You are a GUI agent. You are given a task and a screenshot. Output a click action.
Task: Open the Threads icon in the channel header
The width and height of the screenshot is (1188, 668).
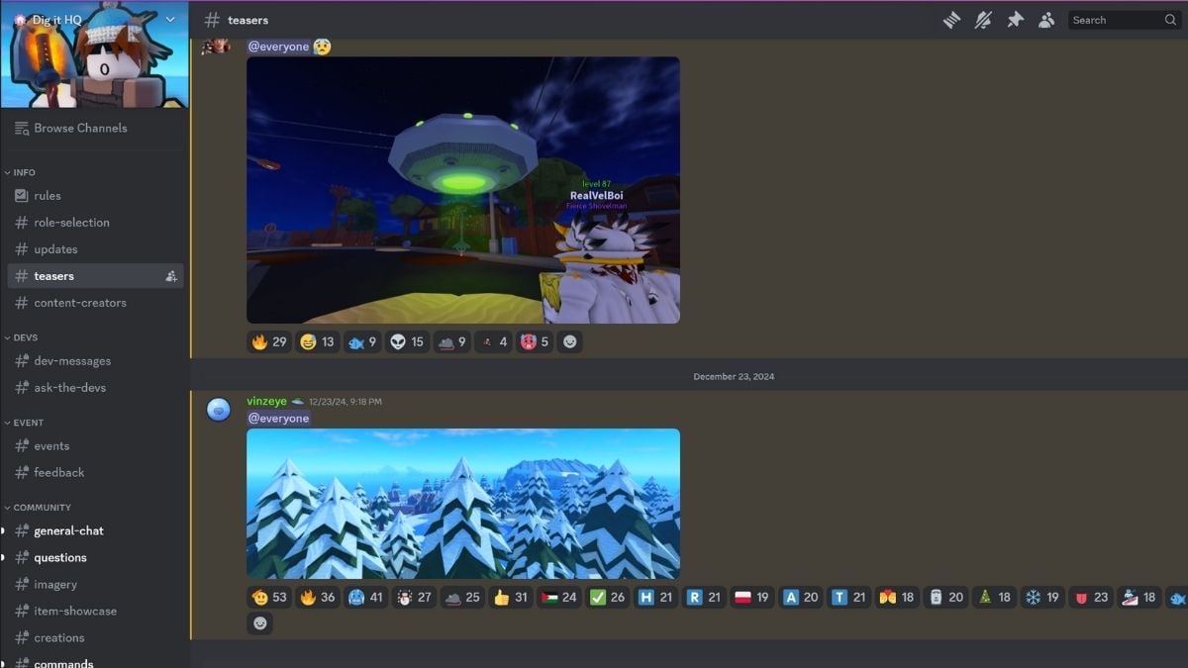(951, 20)
